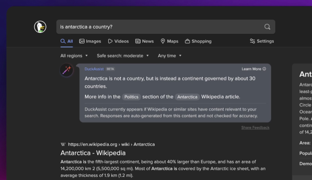312x180 pixels.
Task: Click the Area label in the sidebar
Action: pyautogui.click(x=305, y=143)
